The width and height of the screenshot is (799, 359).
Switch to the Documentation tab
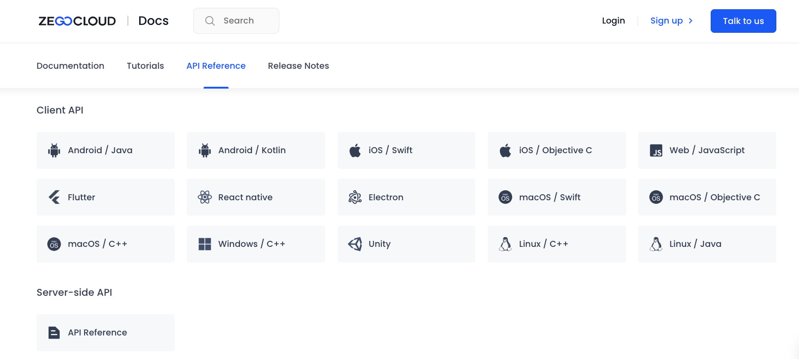tap(70, 66)
